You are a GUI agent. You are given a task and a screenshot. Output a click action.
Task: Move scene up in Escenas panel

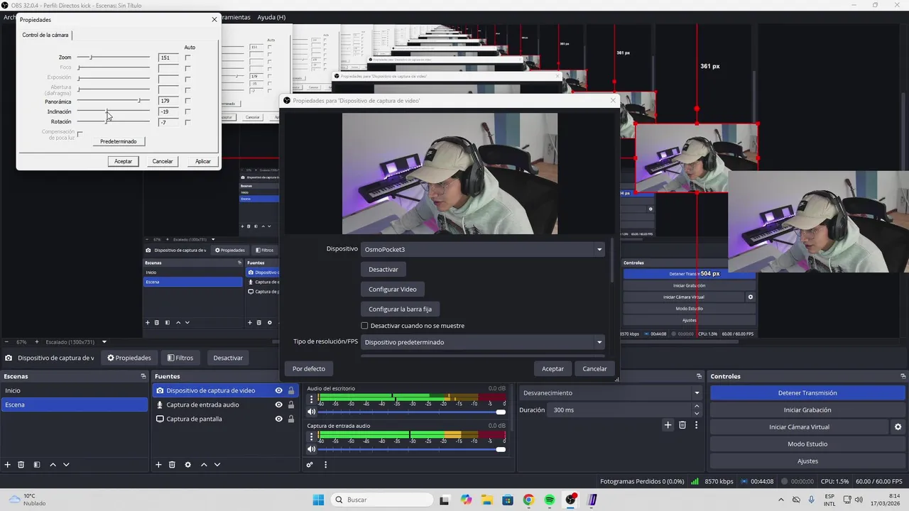(53, 465)
